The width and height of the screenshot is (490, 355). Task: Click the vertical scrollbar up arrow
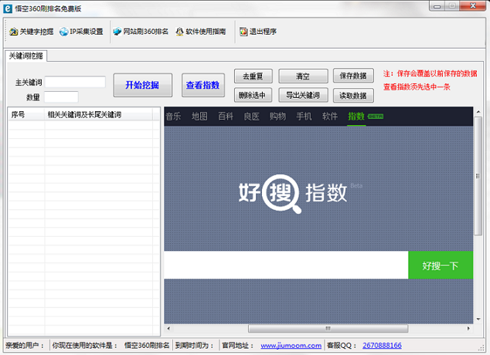click(478, 112)
